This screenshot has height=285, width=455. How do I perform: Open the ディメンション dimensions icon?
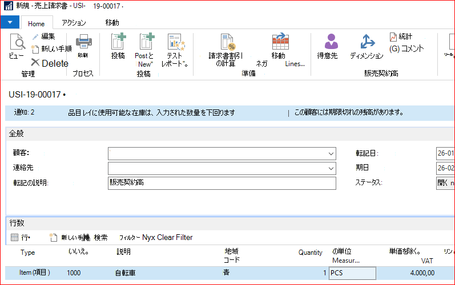coord(367,42)
